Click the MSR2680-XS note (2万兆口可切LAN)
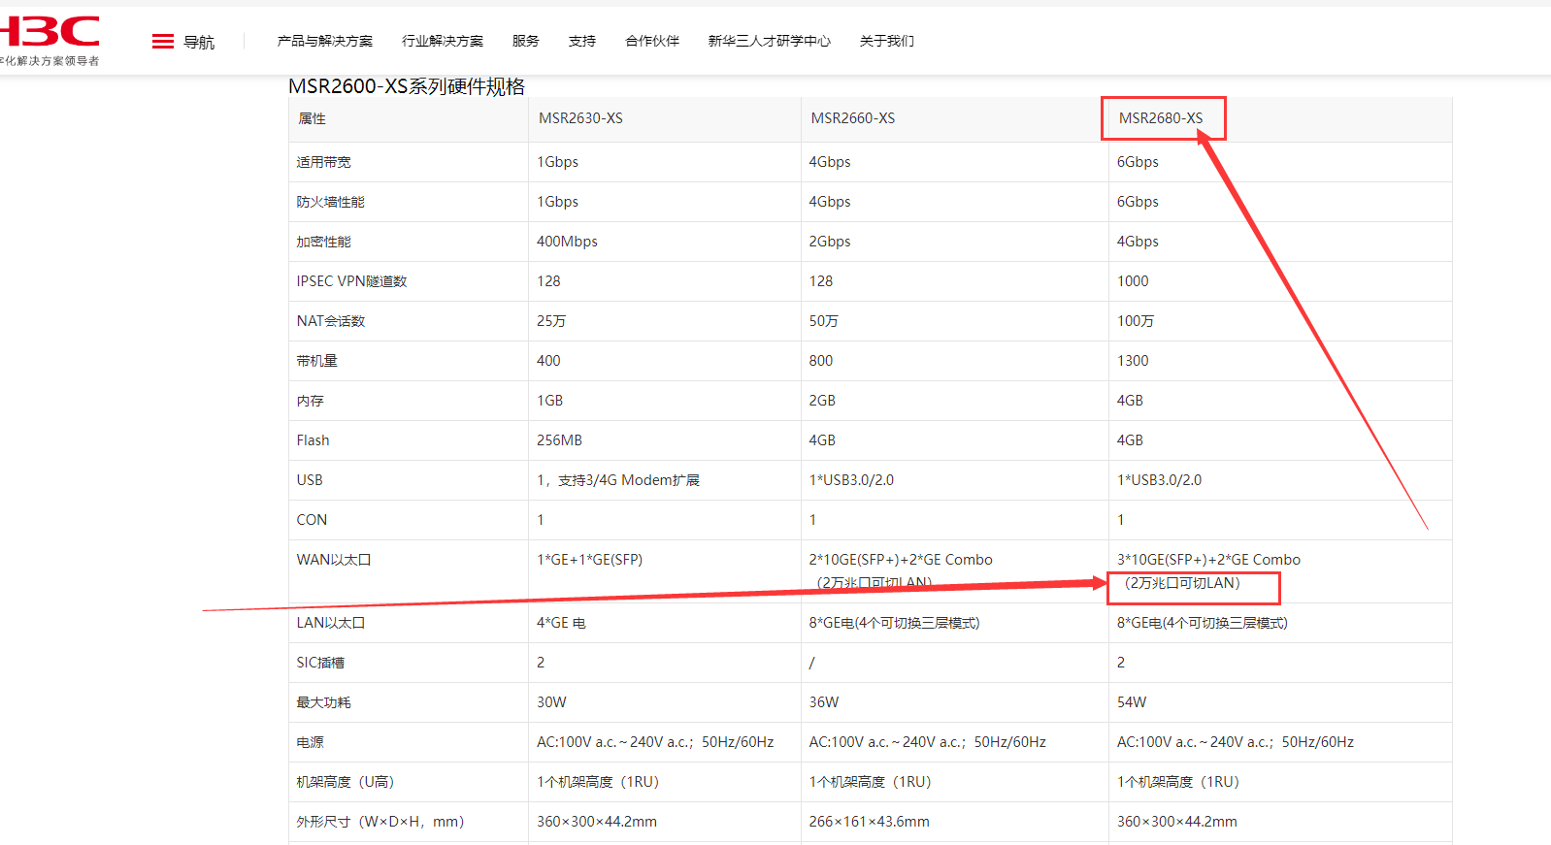Viewport: 1551px width, 845px height. coord(1181,583)
